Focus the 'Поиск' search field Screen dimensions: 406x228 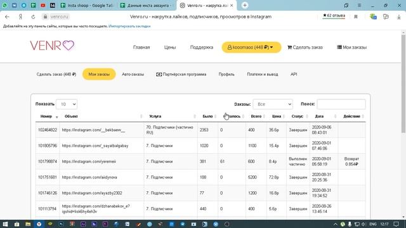[x=341, y=104]
